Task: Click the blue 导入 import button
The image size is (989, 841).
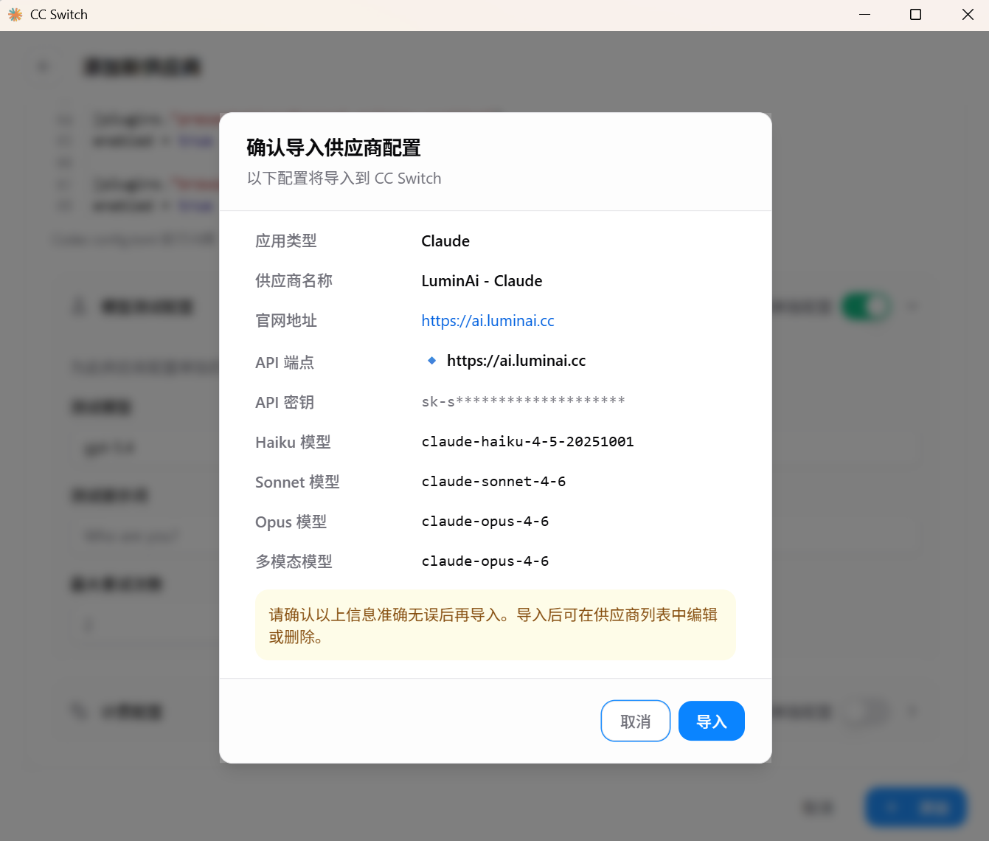Action: pos(712,721)
